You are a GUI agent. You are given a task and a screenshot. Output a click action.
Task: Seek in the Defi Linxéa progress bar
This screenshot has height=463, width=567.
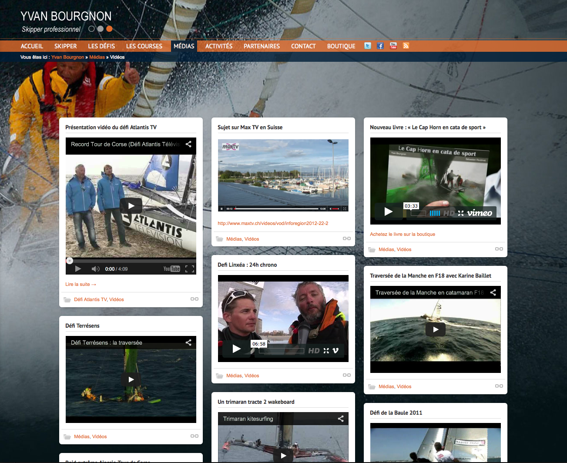coord(282,351)
